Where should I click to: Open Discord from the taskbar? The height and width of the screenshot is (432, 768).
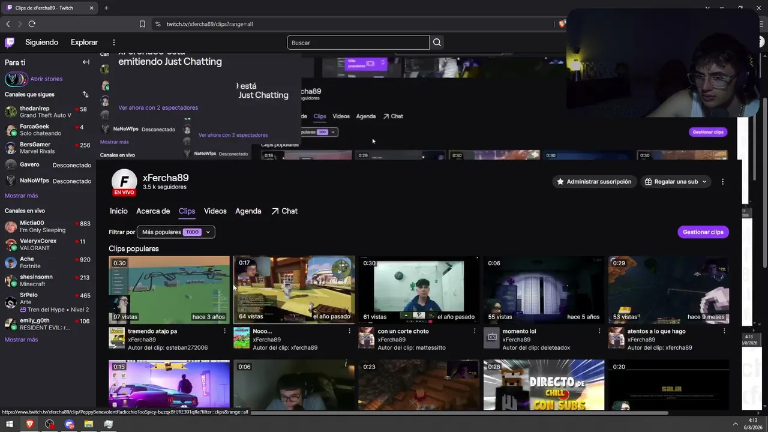pyautogui.click(x=69, y=424)
